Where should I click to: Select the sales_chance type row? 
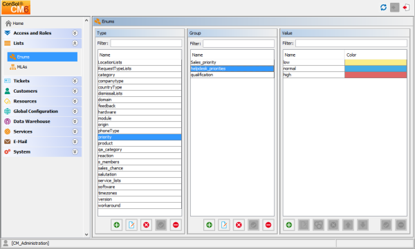click(140, 168)
